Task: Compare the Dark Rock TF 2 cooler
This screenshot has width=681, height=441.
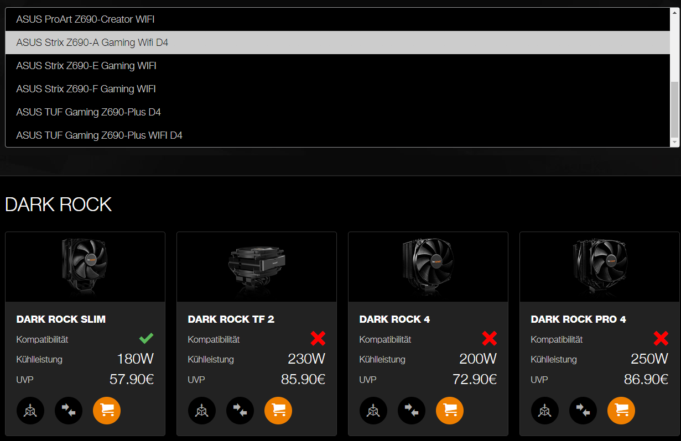Action: point(240,411)
